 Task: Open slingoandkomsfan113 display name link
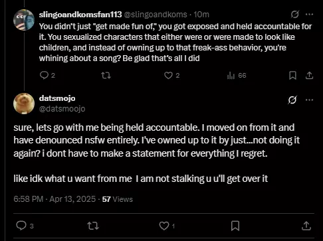pyautogui.click(x=80, y=15)
